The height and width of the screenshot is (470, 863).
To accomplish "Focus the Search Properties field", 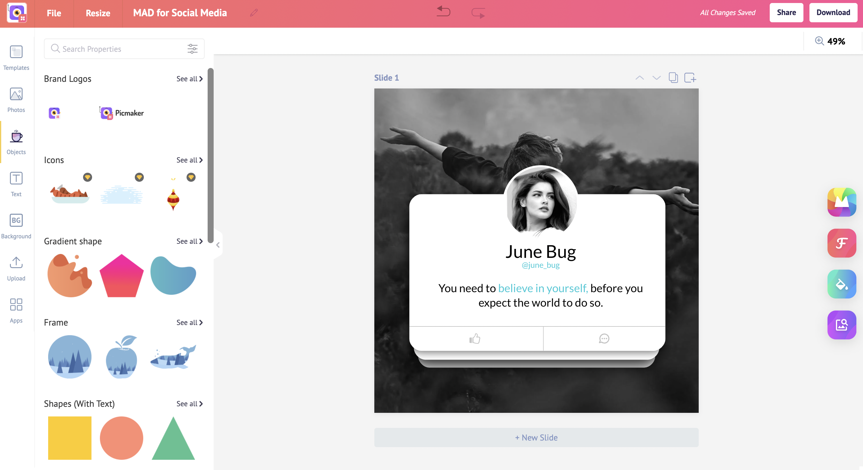I will coord(124,49).
